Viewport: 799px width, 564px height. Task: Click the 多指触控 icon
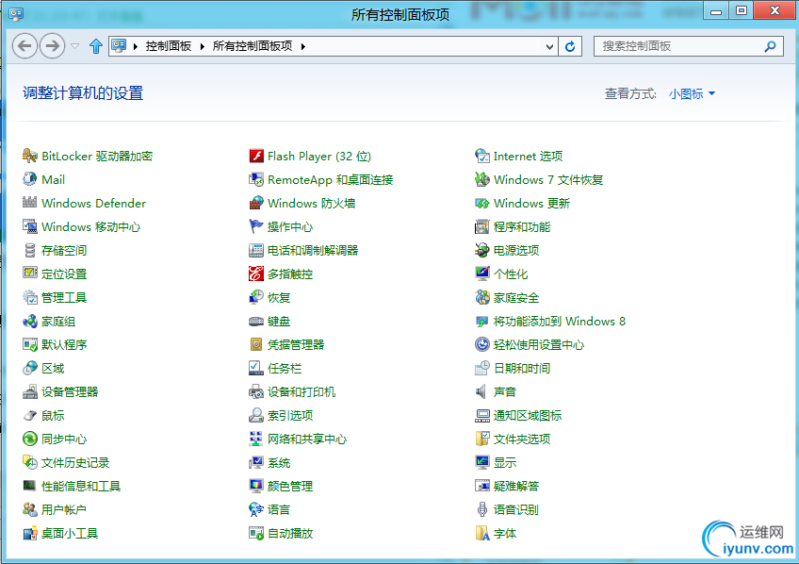(256, 274)
